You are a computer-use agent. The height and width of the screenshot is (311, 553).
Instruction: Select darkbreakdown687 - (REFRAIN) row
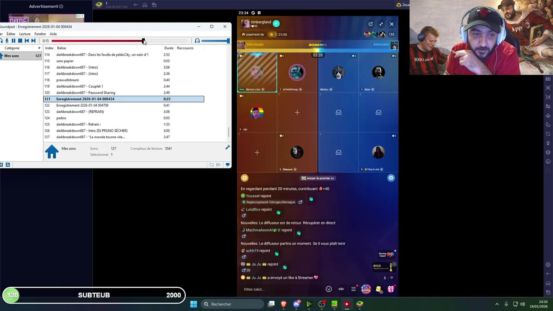coord(124,111)
